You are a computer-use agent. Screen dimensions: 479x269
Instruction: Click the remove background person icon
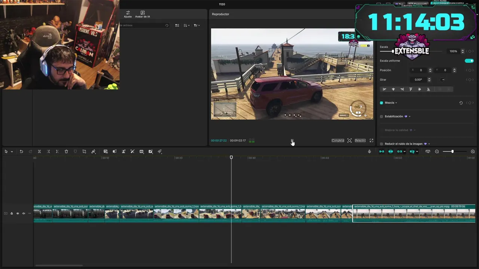(123, 151)
